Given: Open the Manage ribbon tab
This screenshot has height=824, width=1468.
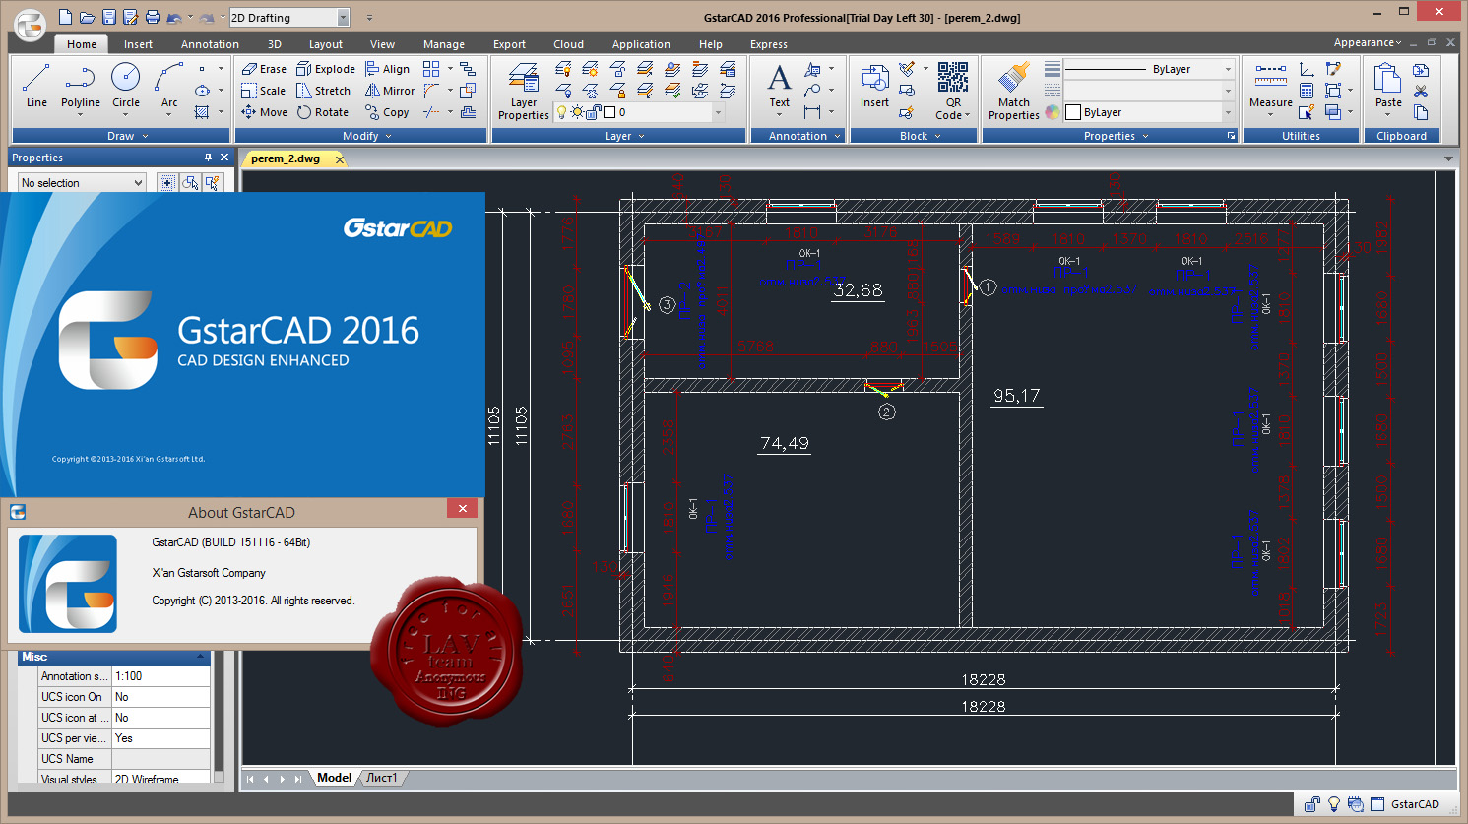Looking at the screenshot, I should point(444,44).
